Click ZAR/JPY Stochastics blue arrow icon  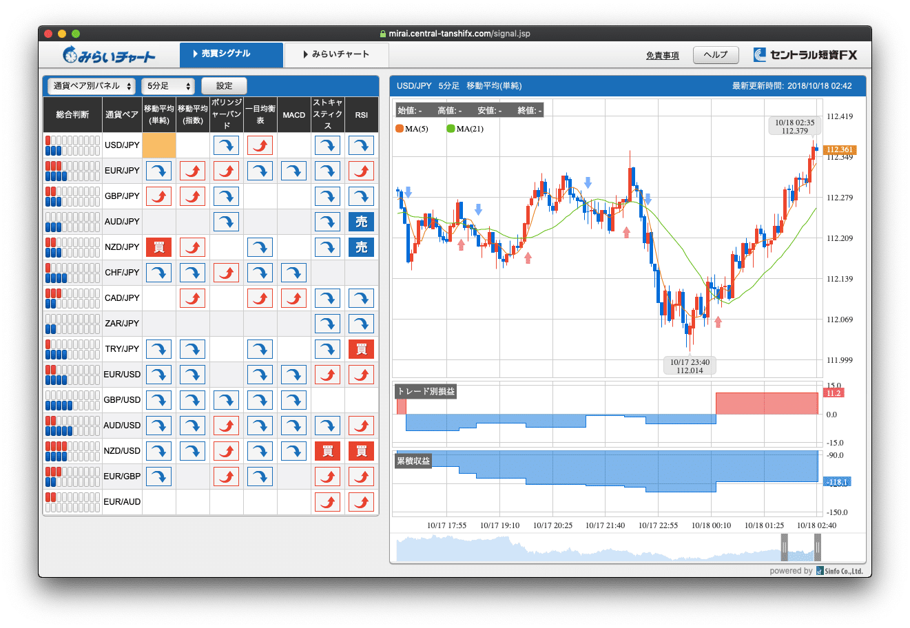[x=327, y=324]
